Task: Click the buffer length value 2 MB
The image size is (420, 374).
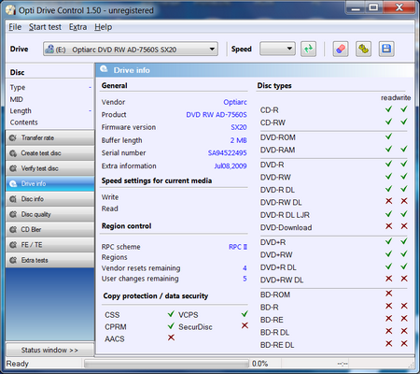Action: pos(239,140)
